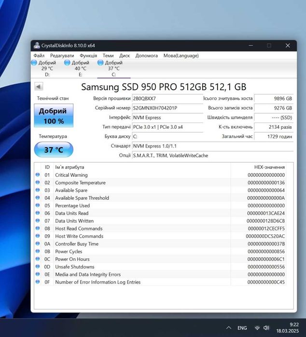The image size is (306, 337).
Task: Open the Файл menu
Action: [x=39, y=55]
